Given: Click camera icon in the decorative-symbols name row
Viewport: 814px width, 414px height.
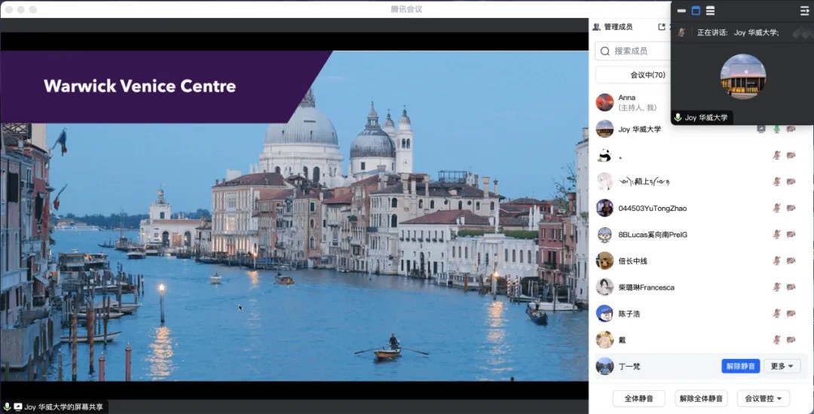Looking at the screenshot, I should point(791,181).
